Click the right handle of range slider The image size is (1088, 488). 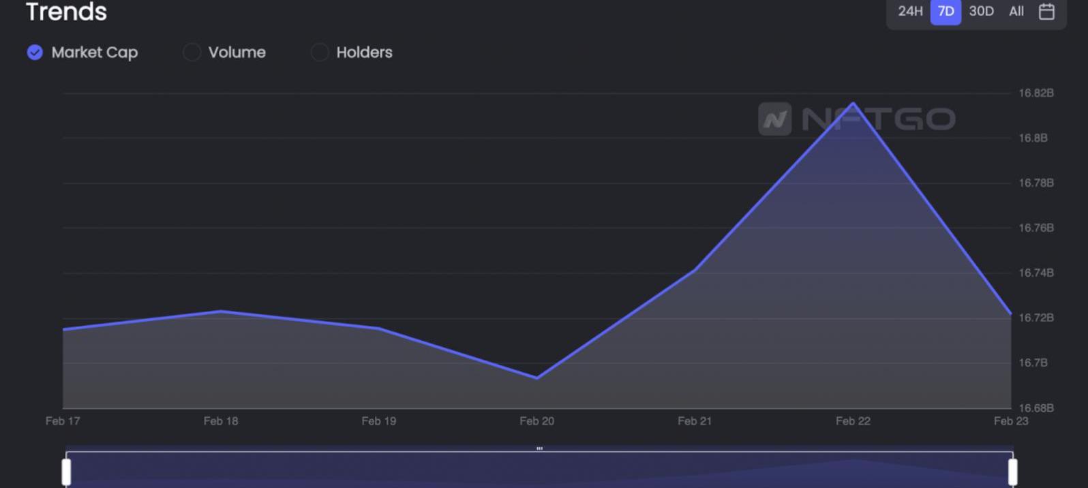(1012, 472)
